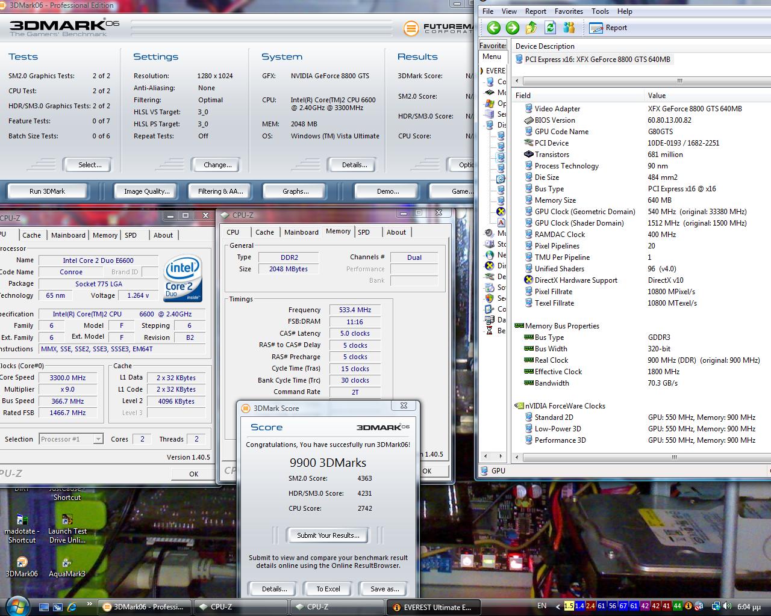Click the DirectX Hardware Support icon
The image size is (771, 616).
[x=529, y=280]
